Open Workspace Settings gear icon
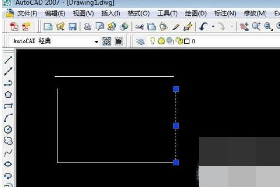 coord(106,42)
